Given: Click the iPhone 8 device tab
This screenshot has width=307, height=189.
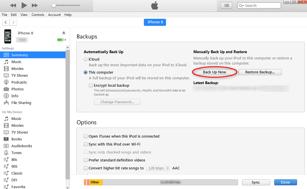Looking at the screenshot, I should click(155, 22).
